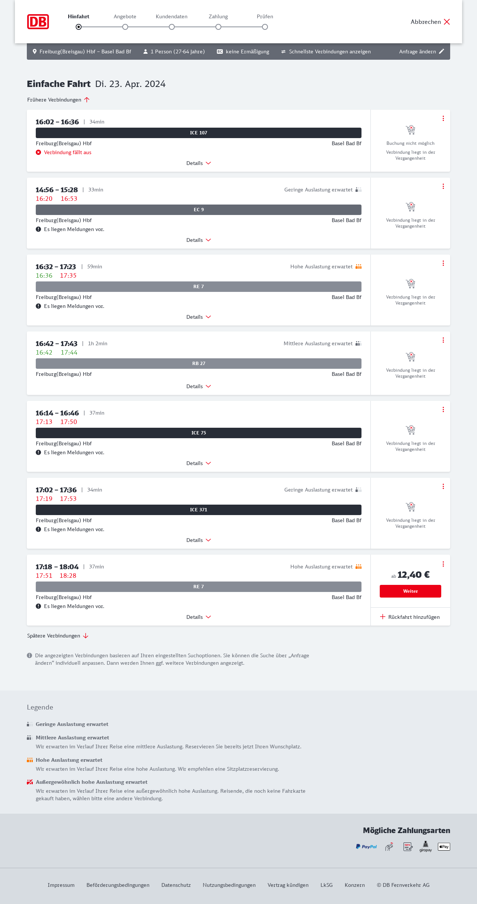
Task: Click the Apple Pay icon
Action: tap(444, 847)
